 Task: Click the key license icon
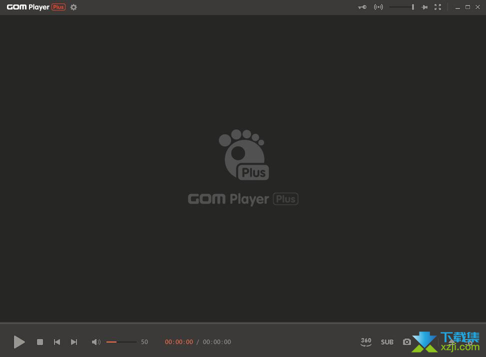[x=362, y=7]
